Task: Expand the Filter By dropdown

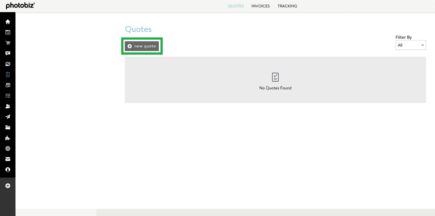Action: point(410,45)
